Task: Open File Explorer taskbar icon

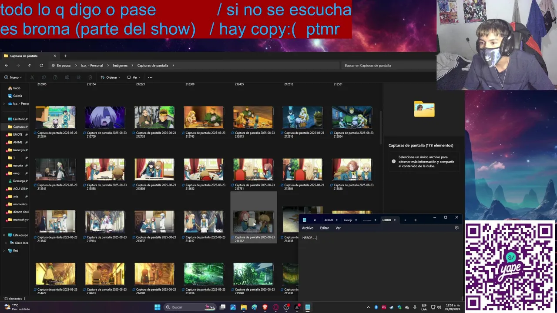Action: pos(244,307)
